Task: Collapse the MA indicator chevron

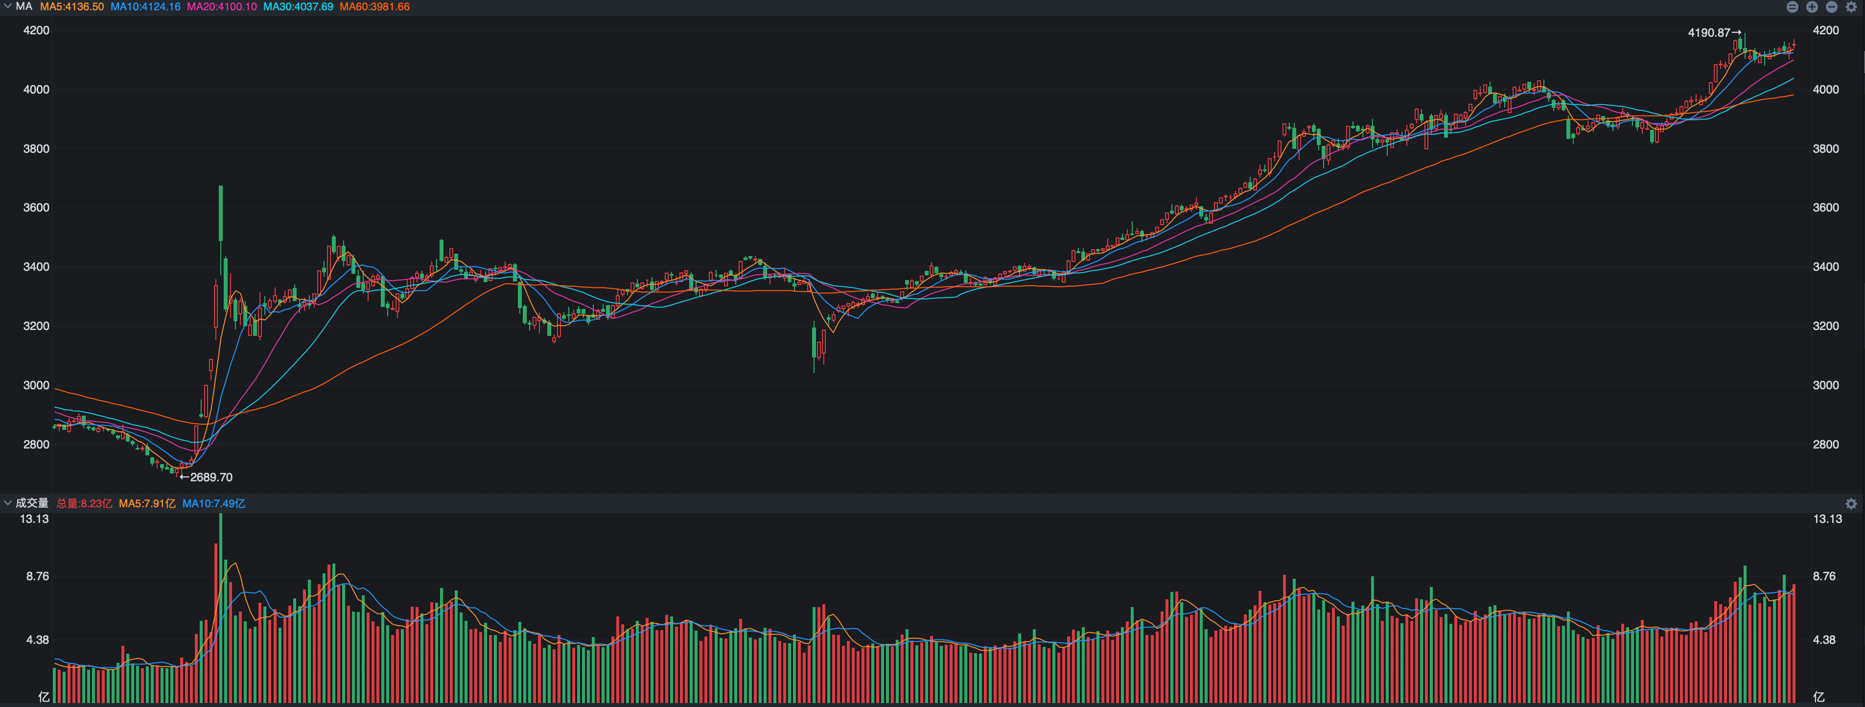Action: click(x=7, y=6)
